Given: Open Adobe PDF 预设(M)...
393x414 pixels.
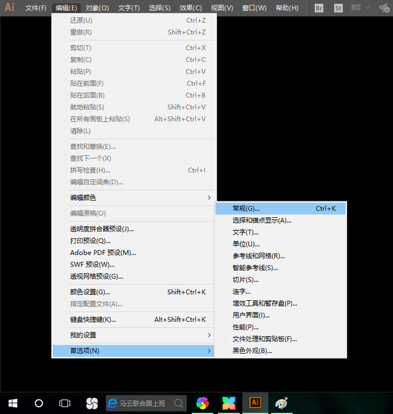Looking at the screenshot, I should 133,252.
